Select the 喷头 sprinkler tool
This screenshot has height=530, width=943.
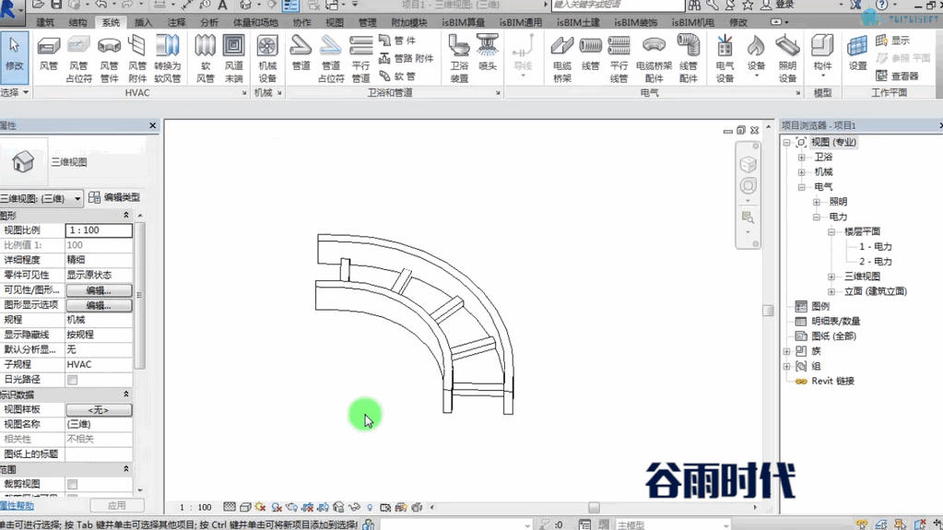[487, 53]
